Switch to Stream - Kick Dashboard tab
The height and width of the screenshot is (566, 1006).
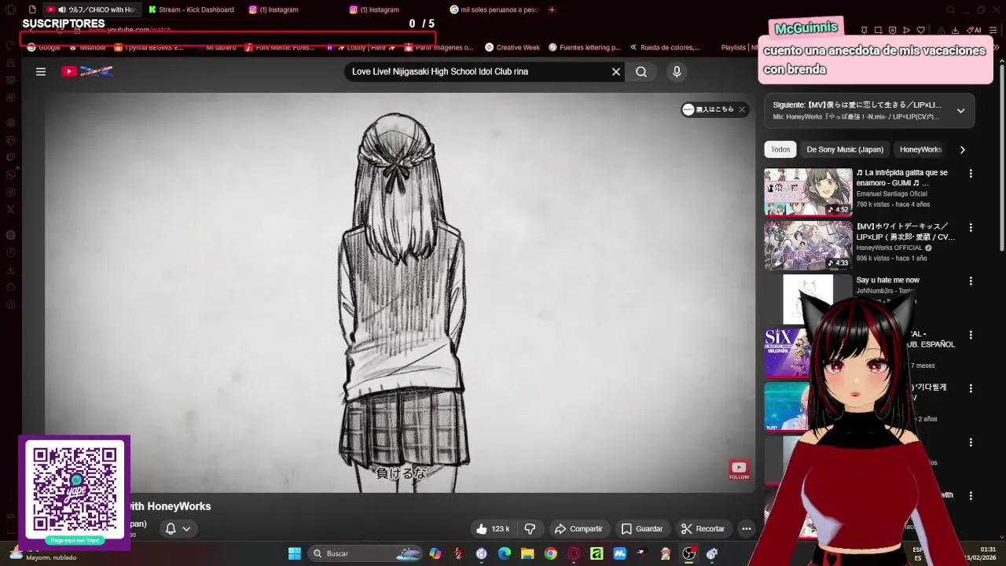(x=191, y=9)
